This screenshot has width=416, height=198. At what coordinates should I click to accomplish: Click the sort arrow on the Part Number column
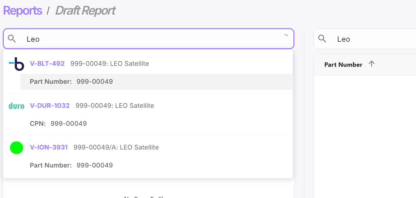372,64
